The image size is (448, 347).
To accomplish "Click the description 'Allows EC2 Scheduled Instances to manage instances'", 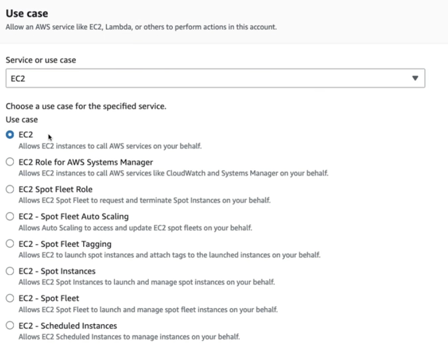I will pos(129,337).
